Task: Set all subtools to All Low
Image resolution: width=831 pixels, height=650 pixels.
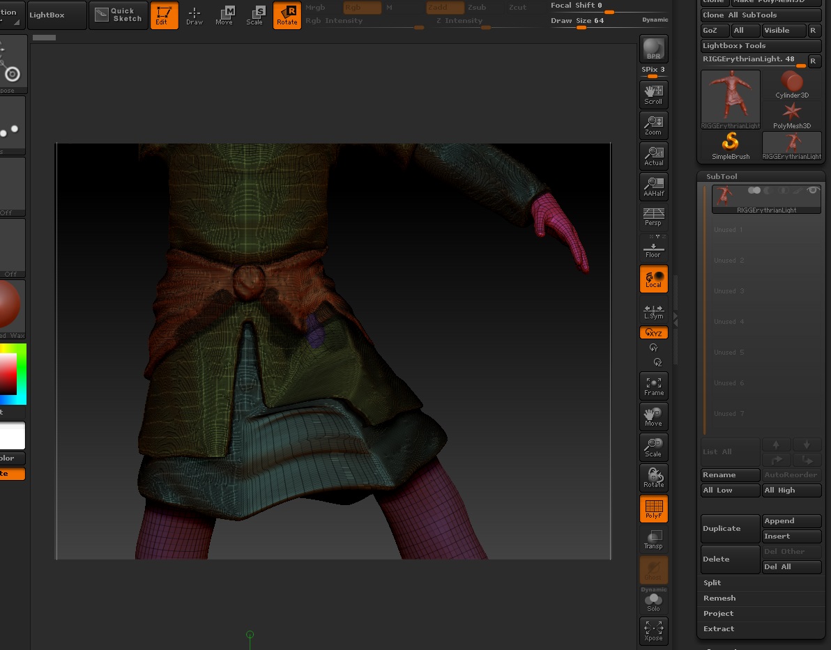Action: coord(731,490)
